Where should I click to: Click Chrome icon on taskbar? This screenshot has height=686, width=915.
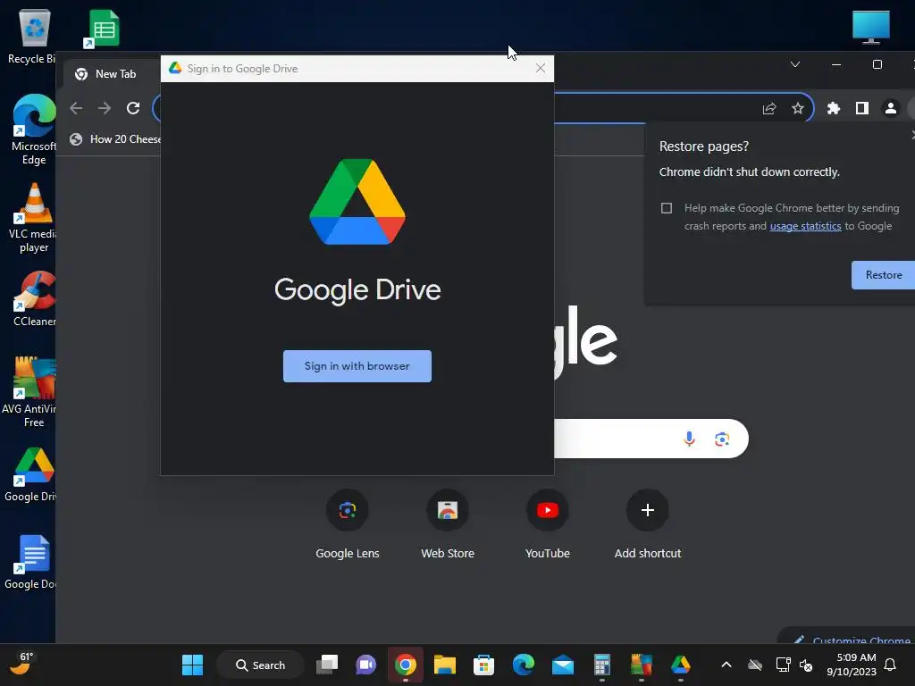(x=406, y=665)
